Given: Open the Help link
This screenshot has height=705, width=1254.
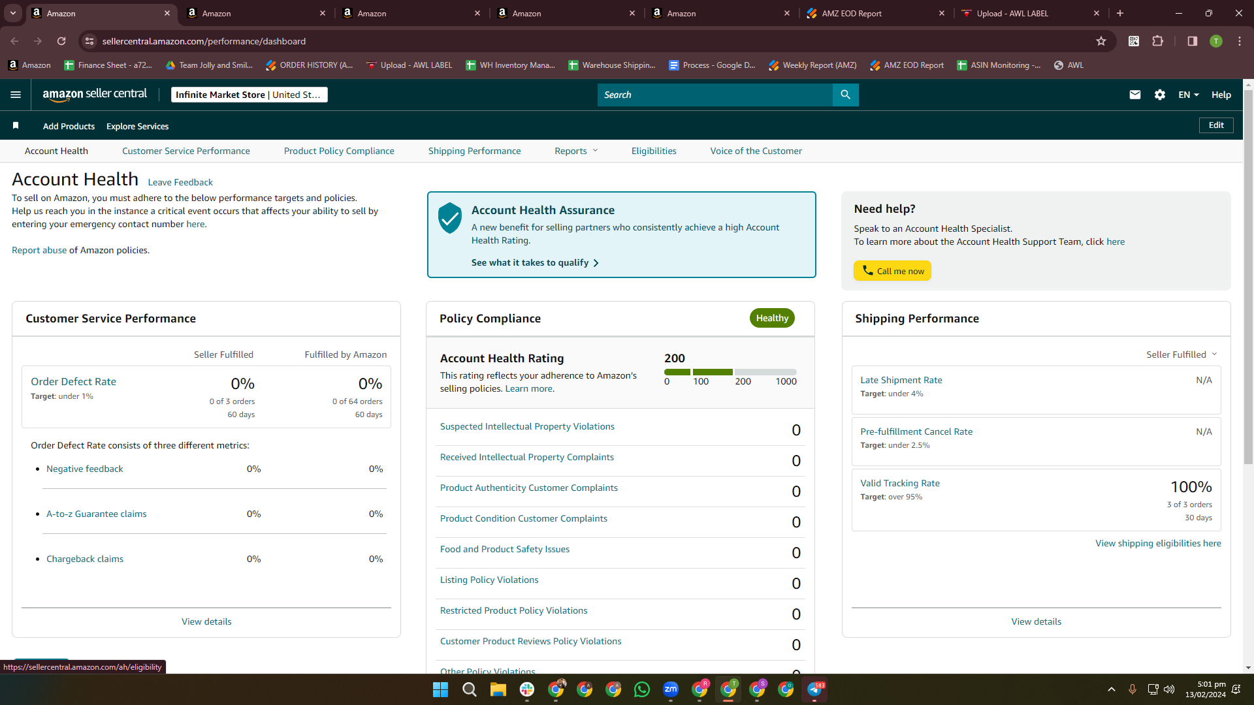Looking at the screenshot, I should [1221, 95].
